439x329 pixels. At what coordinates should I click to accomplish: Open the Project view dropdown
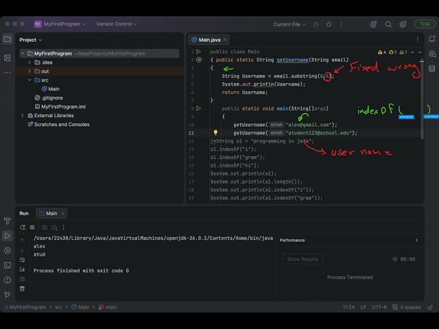pos(30,40)
